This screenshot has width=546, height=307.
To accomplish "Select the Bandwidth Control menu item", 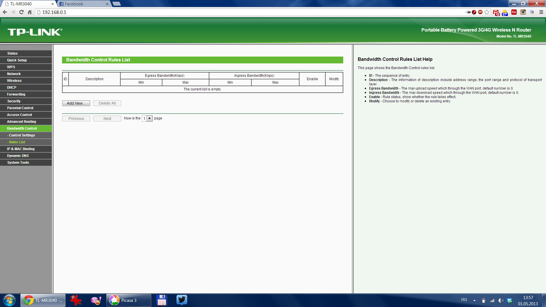I will [x=26, y=128].
